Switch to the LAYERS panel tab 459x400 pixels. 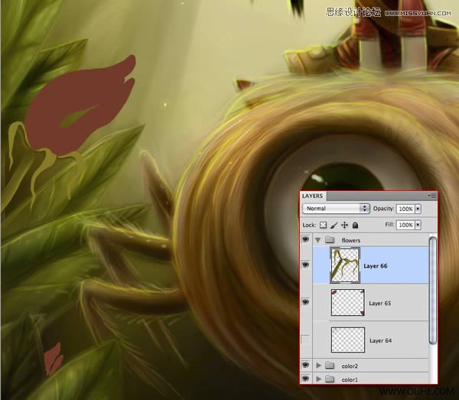coord(312,196)
